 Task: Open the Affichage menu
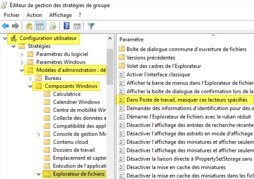(x=60, y=15)
